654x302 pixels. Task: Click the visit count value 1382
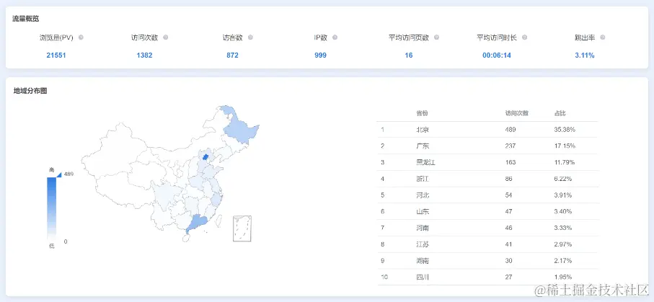[x=144, y=55]
